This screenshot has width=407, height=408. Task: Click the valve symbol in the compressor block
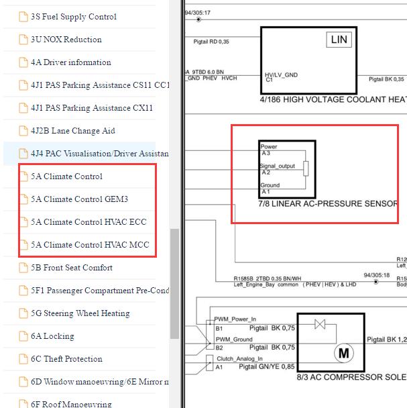coord(320,325)
